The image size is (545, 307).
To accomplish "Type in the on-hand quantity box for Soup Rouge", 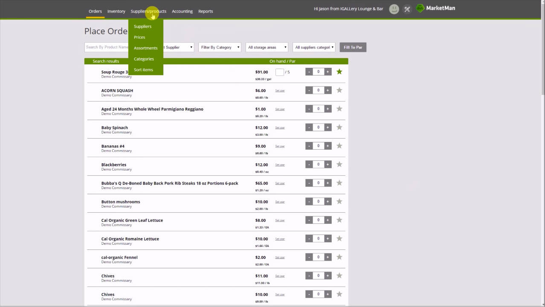I will point(280,72).
